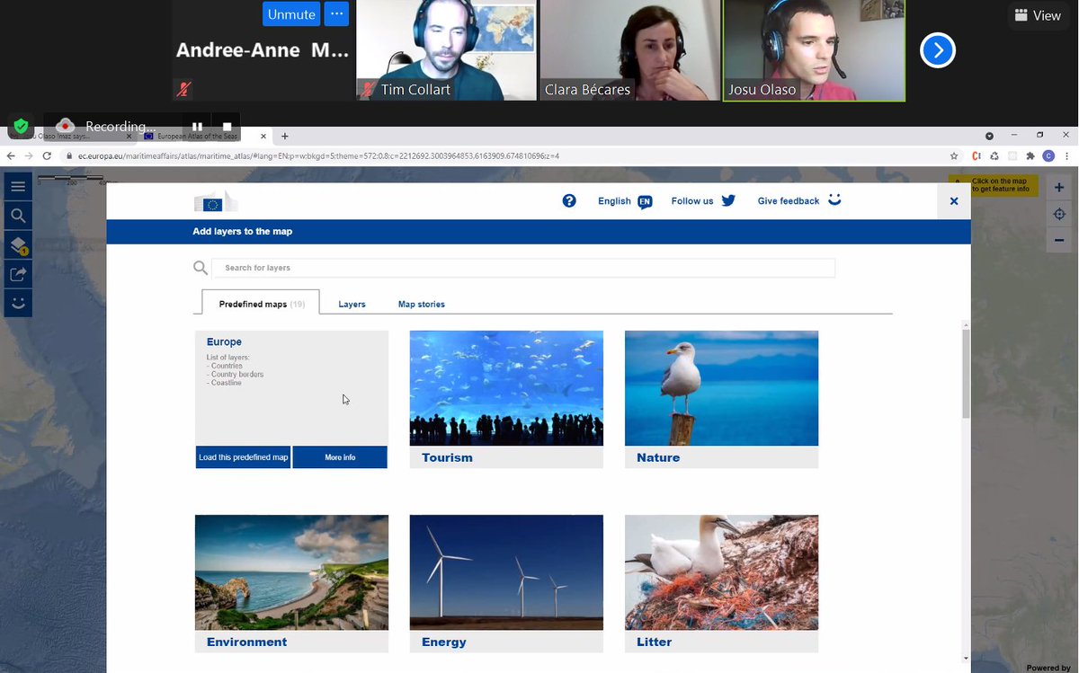Stop the Zoom recording

coord(227,127)
